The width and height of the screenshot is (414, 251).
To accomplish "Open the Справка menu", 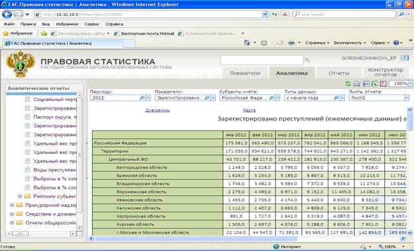I will point(114,24).
